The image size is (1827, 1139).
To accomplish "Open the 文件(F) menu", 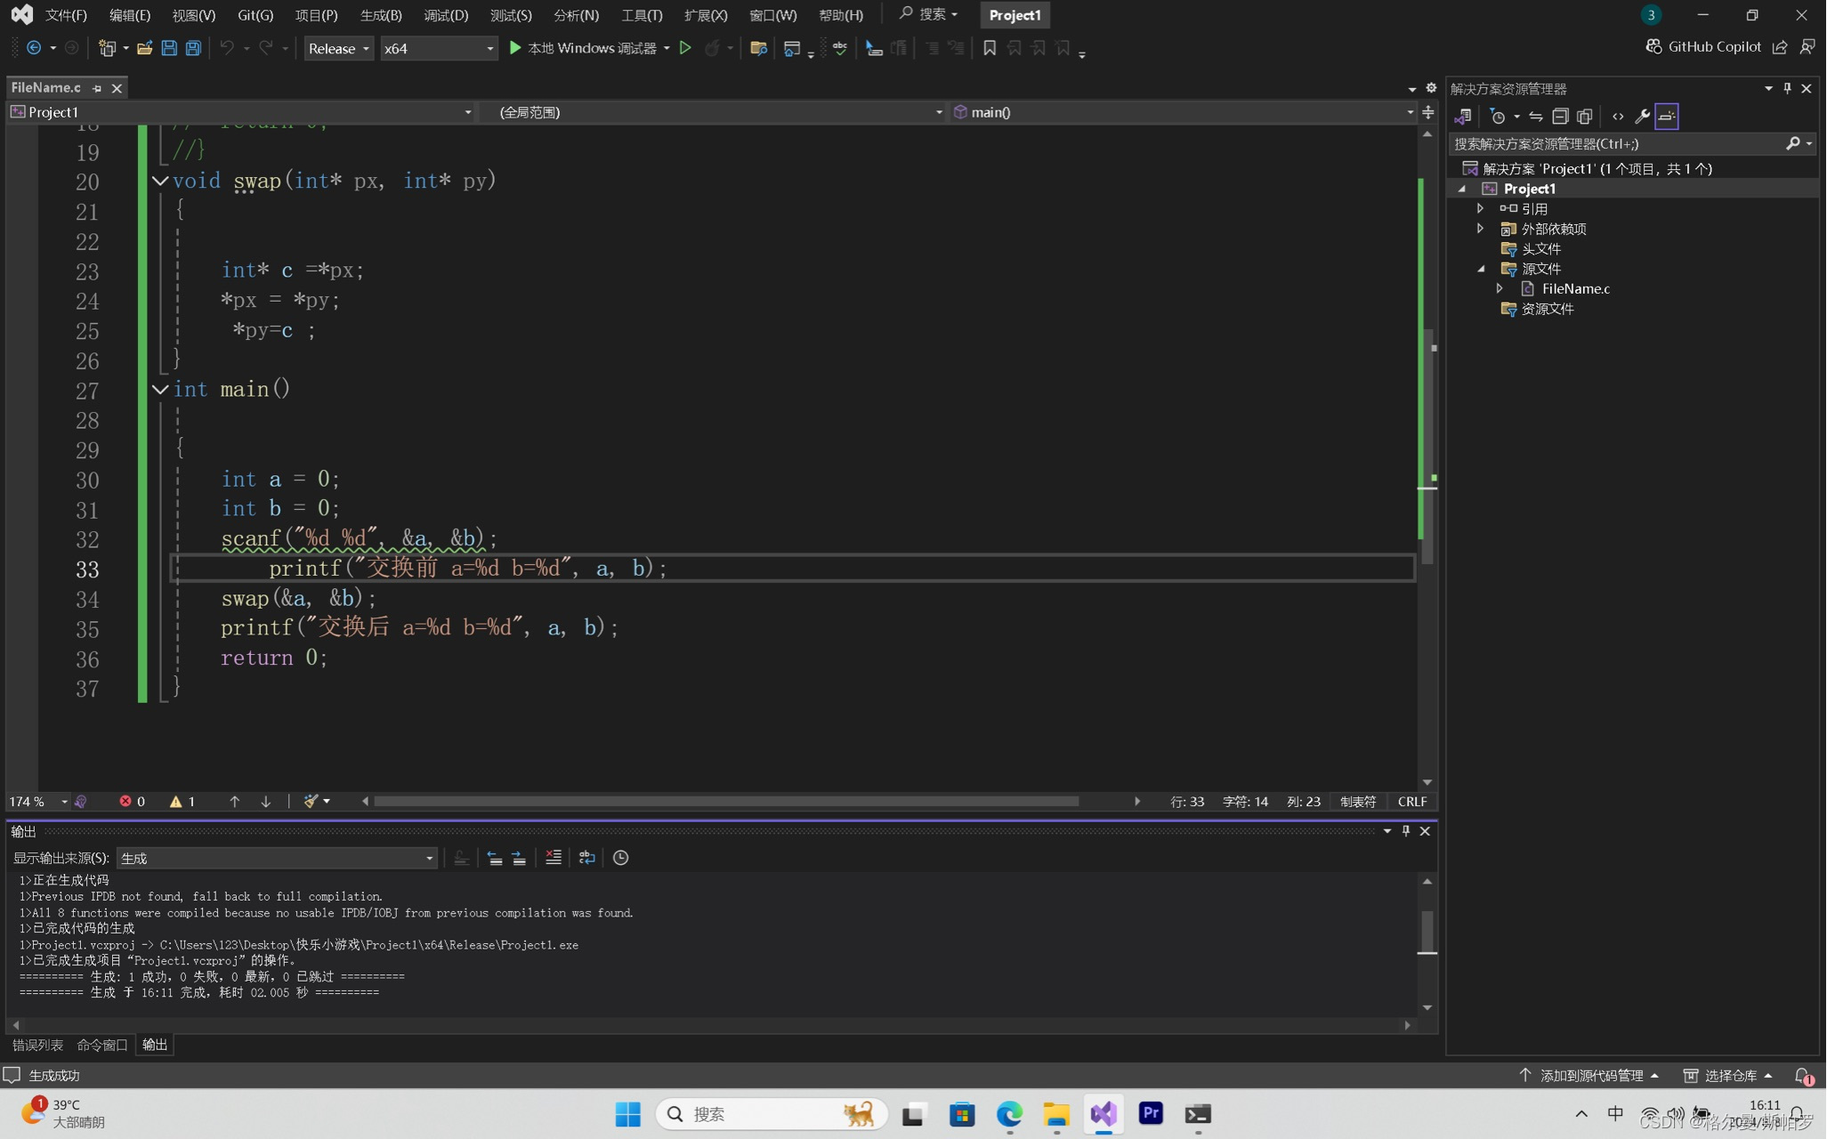I will 66,15.
